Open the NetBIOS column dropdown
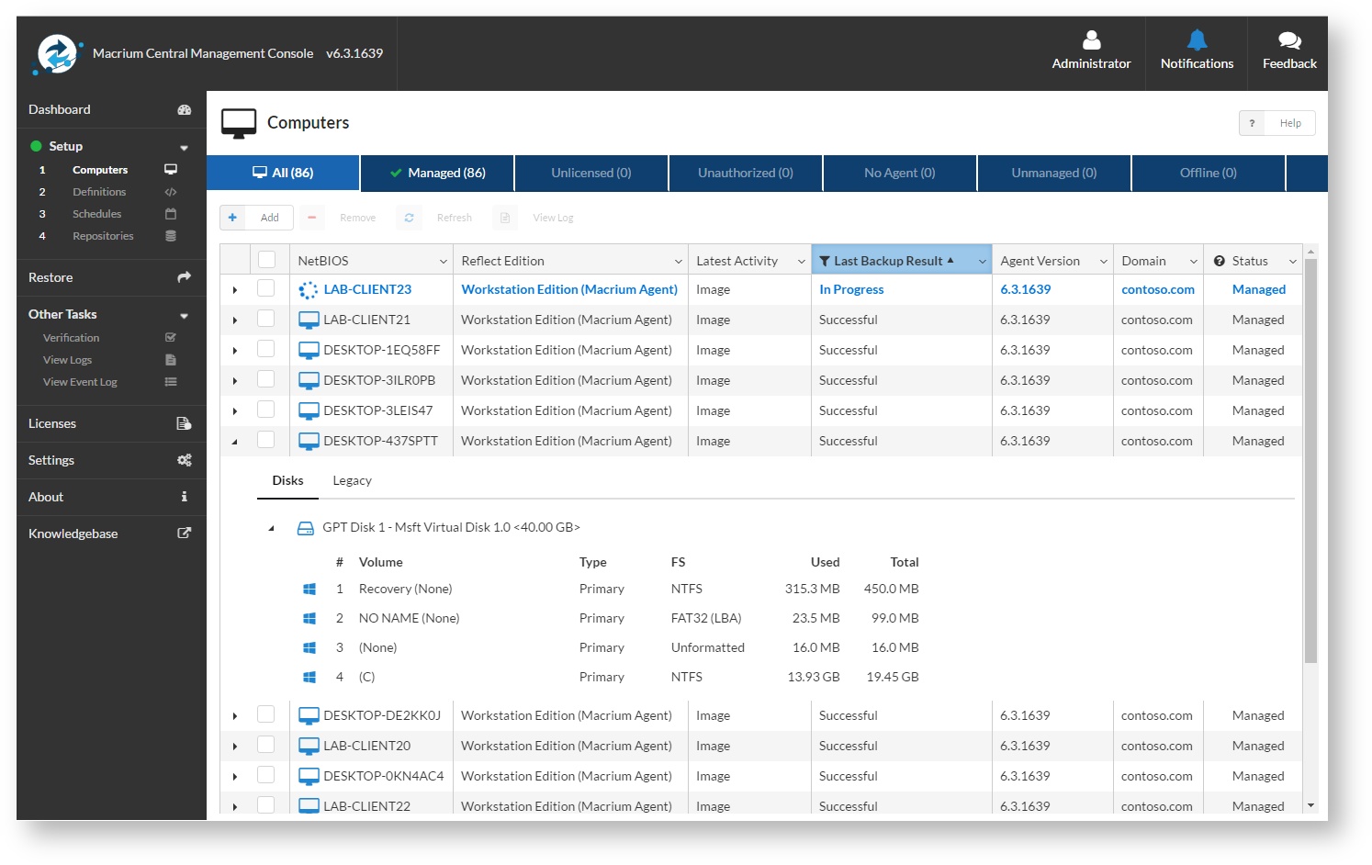This screenshot has width=1372, height=865. (444, 262)
